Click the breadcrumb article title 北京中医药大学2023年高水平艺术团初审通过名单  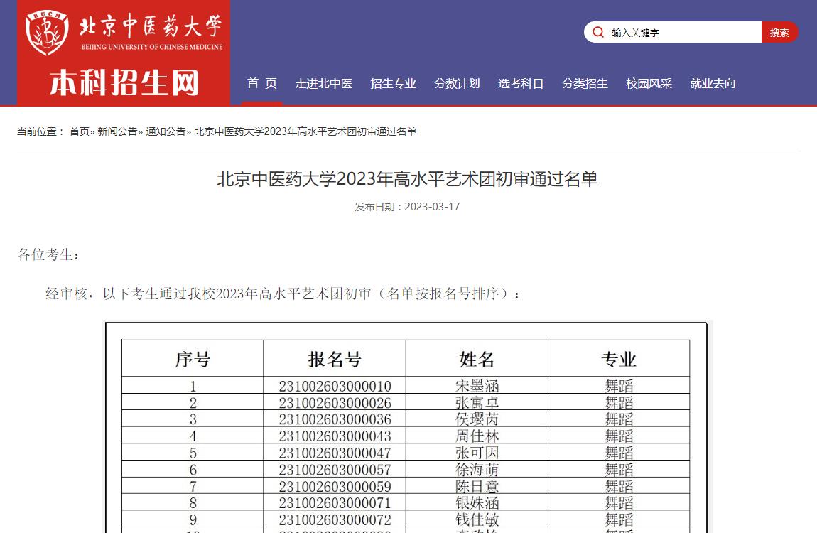pos(305,131)
